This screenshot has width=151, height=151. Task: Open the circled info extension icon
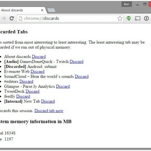click(x=146, y=18)
